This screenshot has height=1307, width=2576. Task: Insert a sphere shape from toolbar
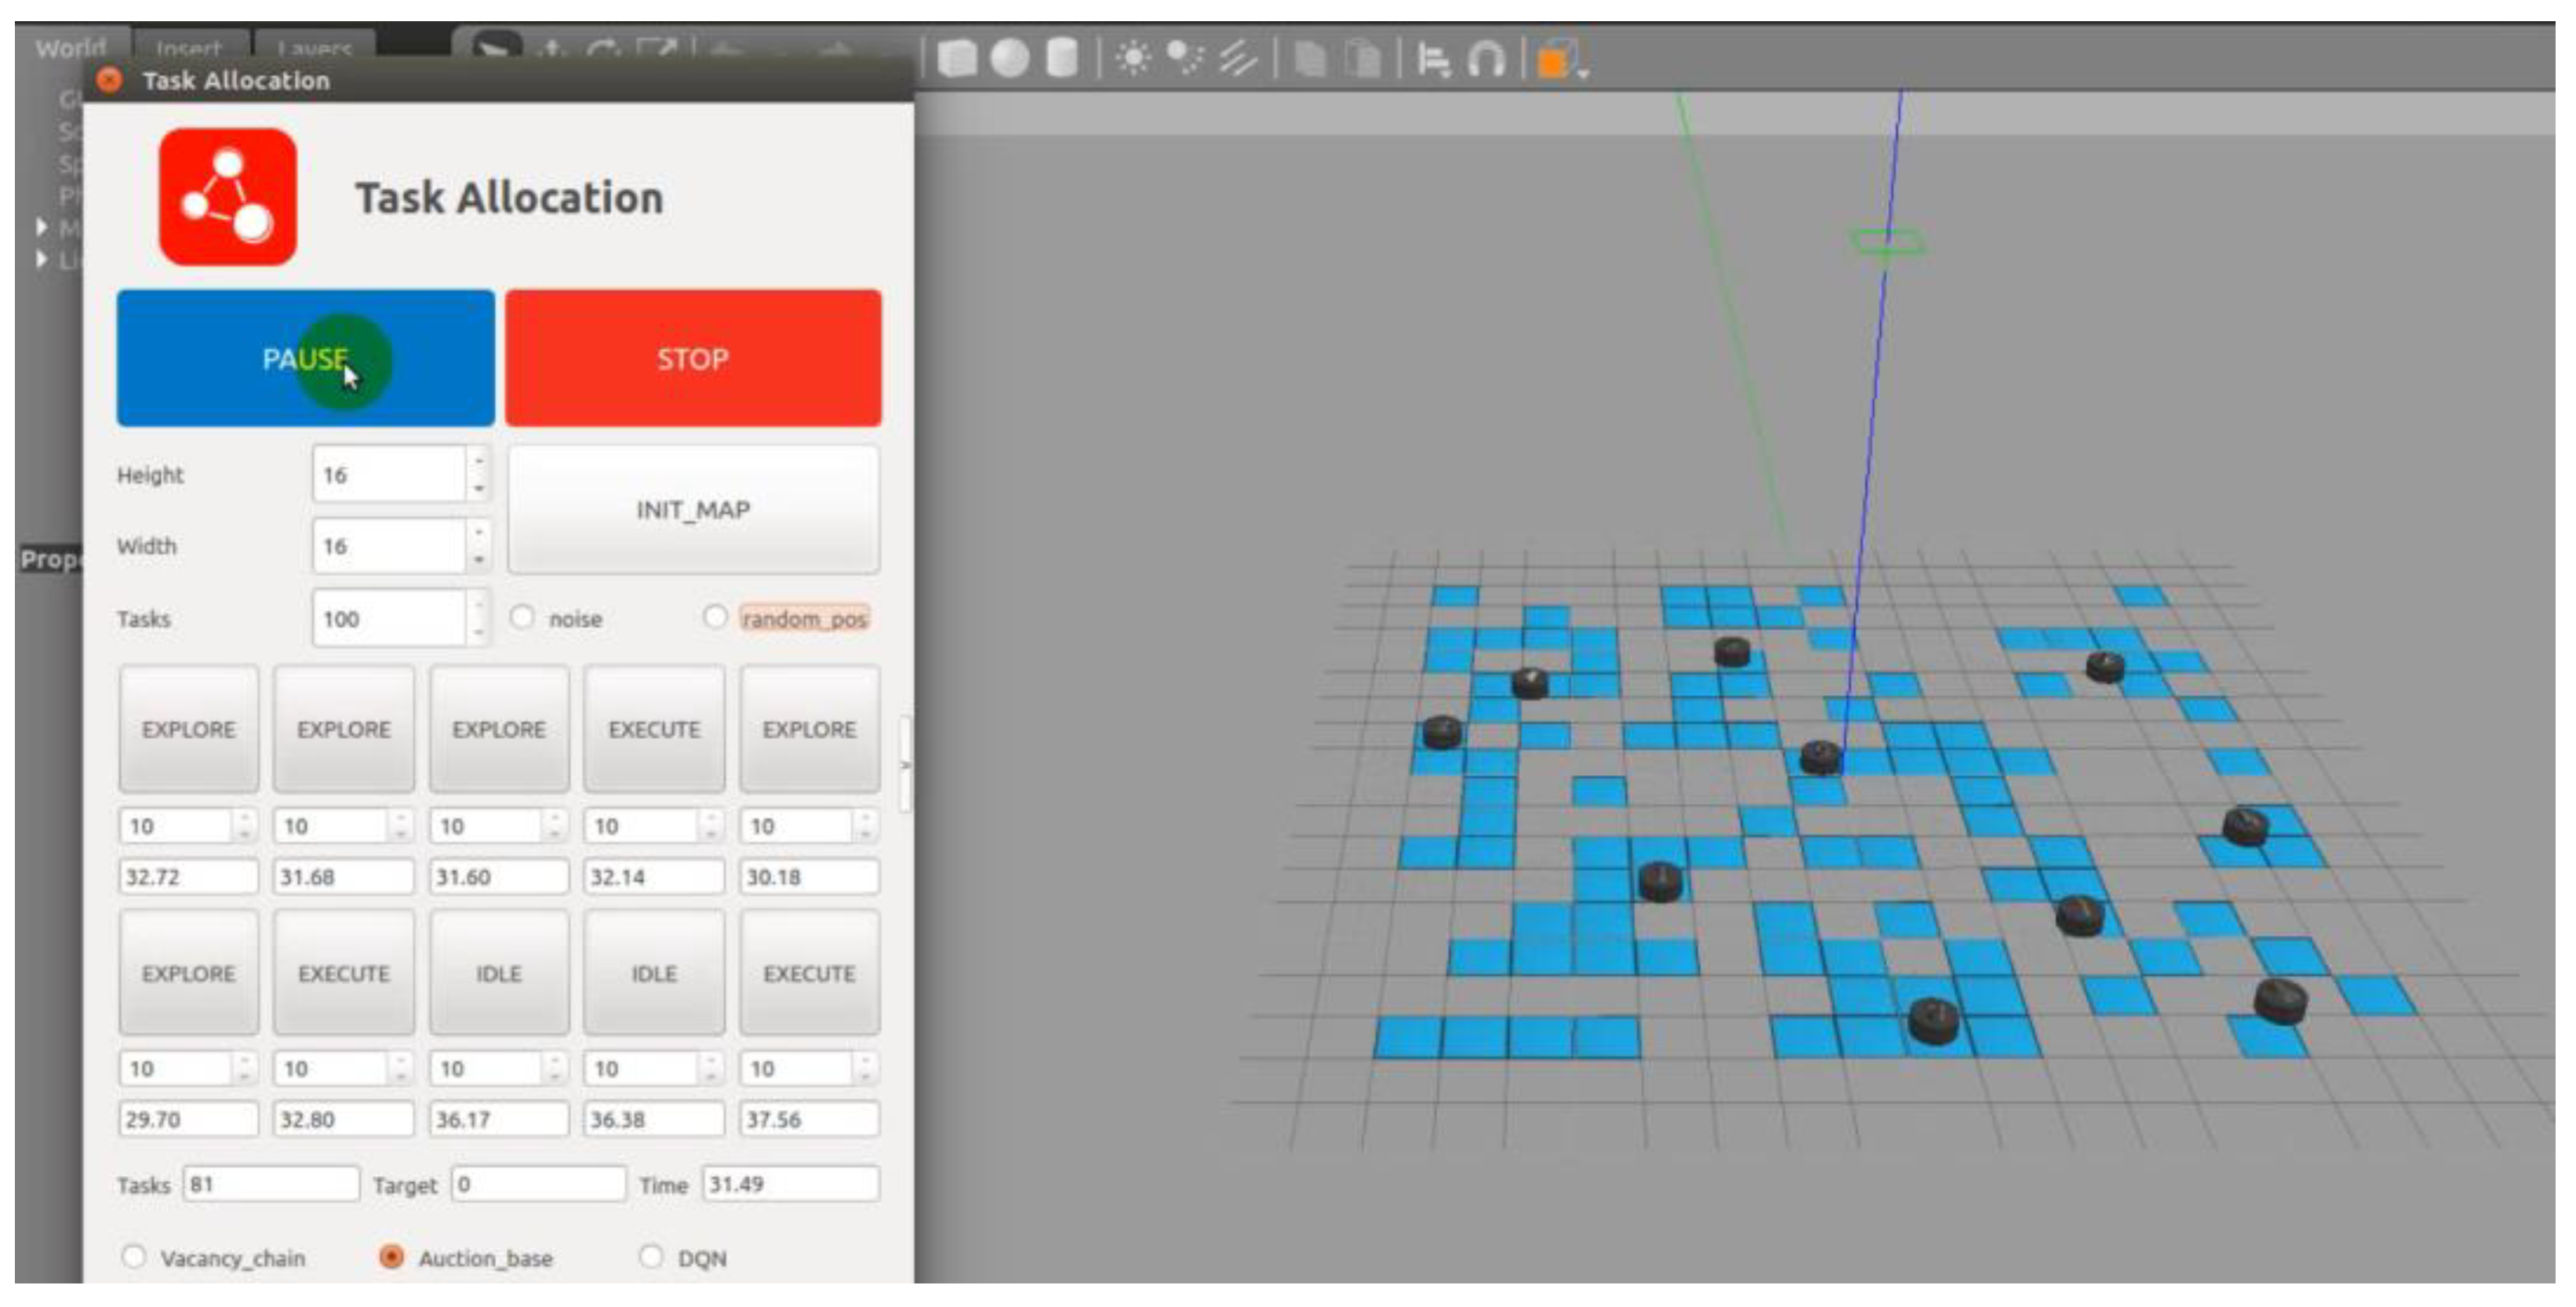coord(1009,59)
